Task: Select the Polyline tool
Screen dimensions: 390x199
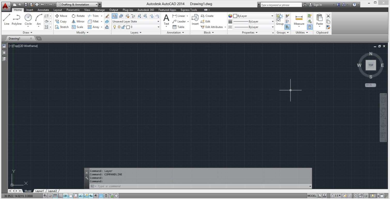Action: [17, 20]
